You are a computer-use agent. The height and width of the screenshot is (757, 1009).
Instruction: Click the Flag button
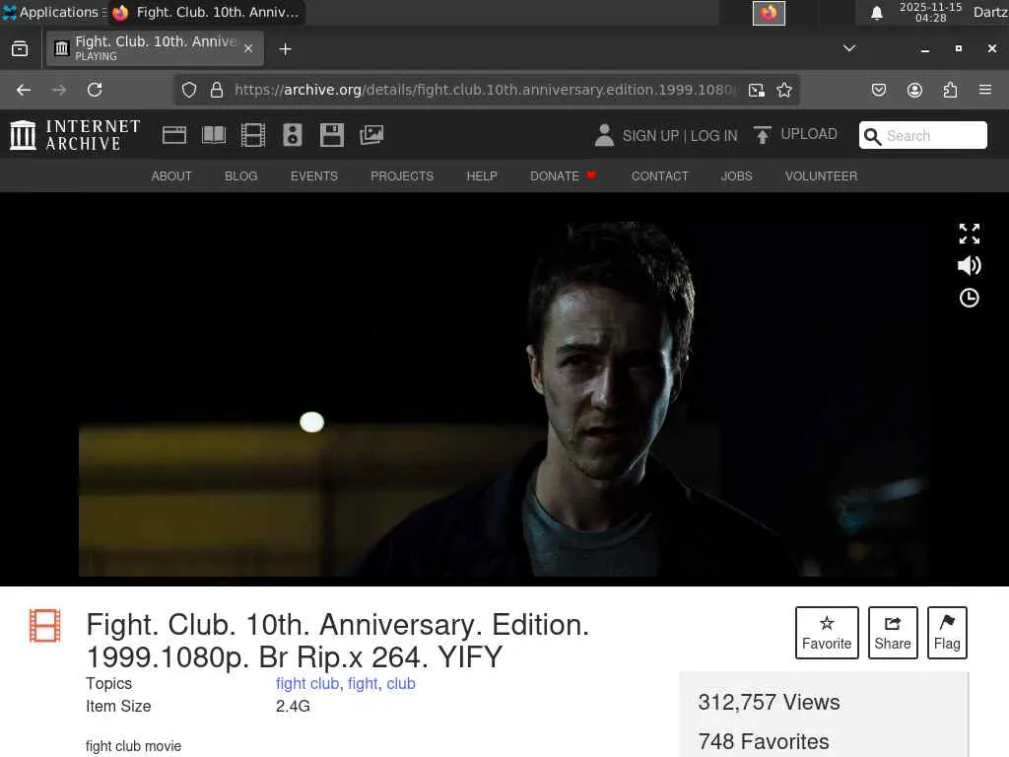click(x=947, y=633)
